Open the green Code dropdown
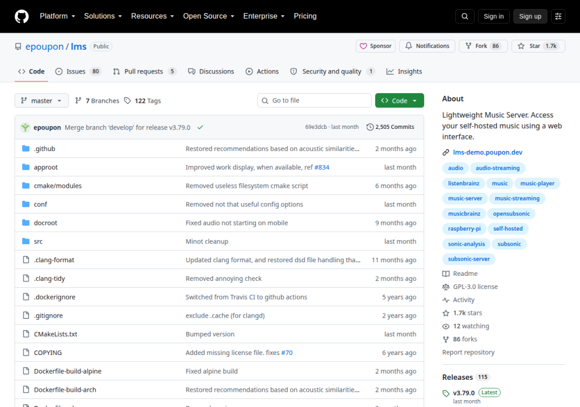The height and width of the screenshot is (407, 580). pyautogui.click(x=399, y=101)
